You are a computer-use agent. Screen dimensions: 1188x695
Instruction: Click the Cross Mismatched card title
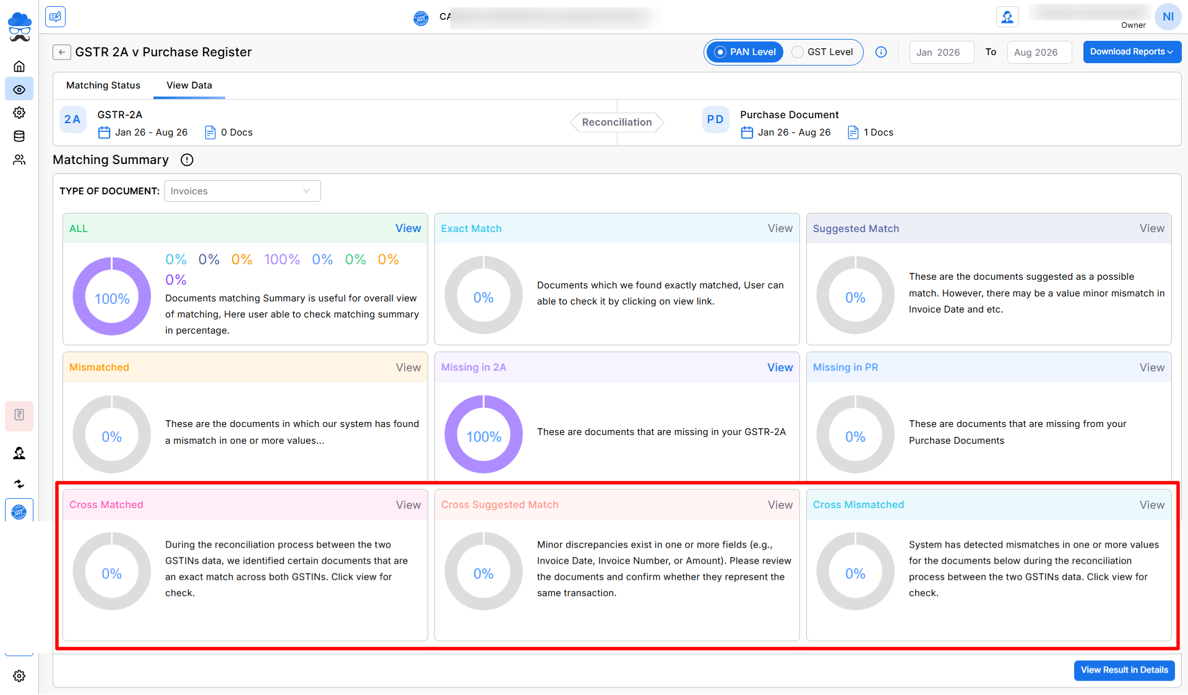[x=858, y=505]
